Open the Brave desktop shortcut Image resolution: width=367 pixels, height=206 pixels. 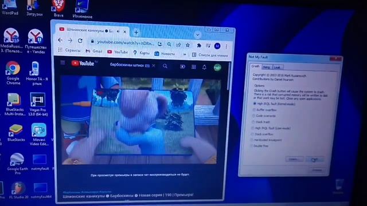click(x=58, y=8)
